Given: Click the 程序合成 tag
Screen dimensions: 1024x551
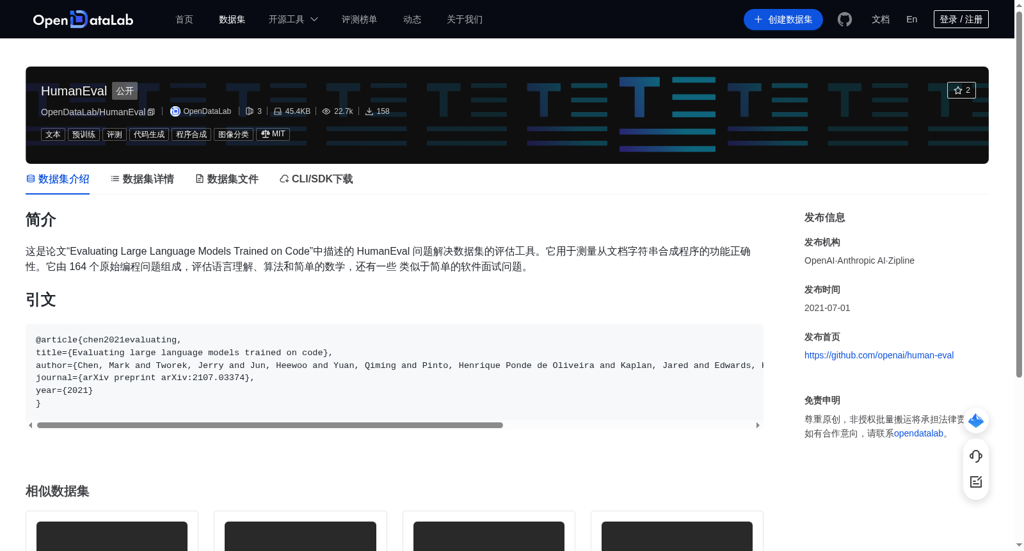Looking at the screenshot, I should tap(191, 134).
